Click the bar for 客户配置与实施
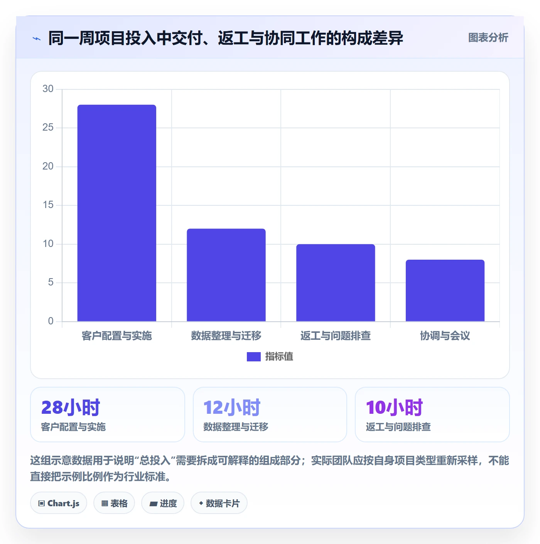This screenshot has height=544, width=540. 117,213
